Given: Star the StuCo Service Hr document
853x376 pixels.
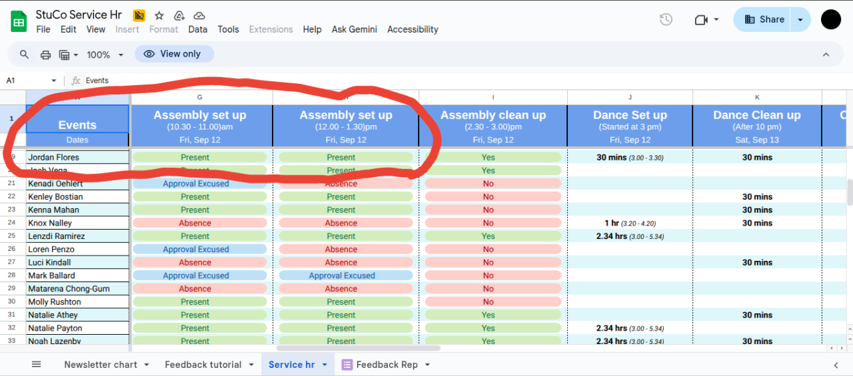Looking at the screenshot, I should tap(159, 15).
